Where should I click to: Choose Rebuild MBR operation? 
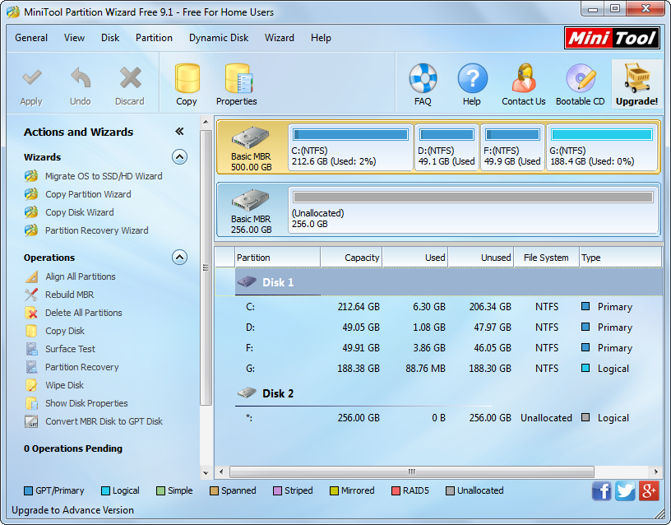69,295
